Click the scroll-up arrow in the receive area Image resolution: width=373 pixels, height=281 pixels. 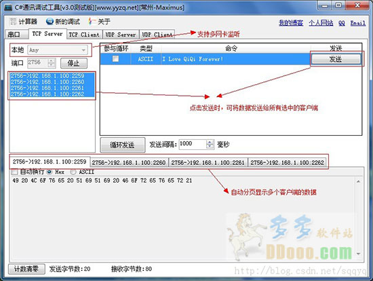tap(358, 181)
